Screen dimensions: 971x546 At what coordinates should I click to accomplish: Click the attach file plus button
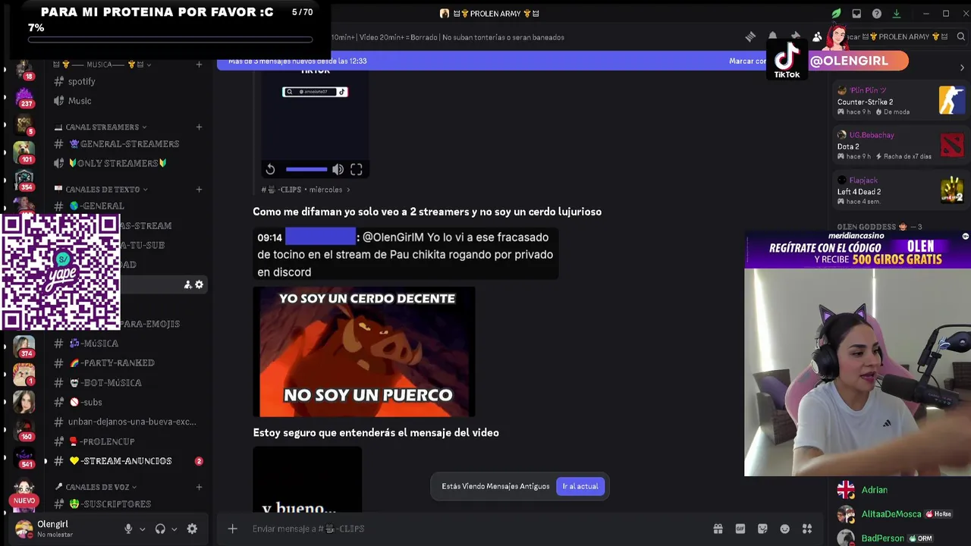pyautogui.click(x=233, y=529)
